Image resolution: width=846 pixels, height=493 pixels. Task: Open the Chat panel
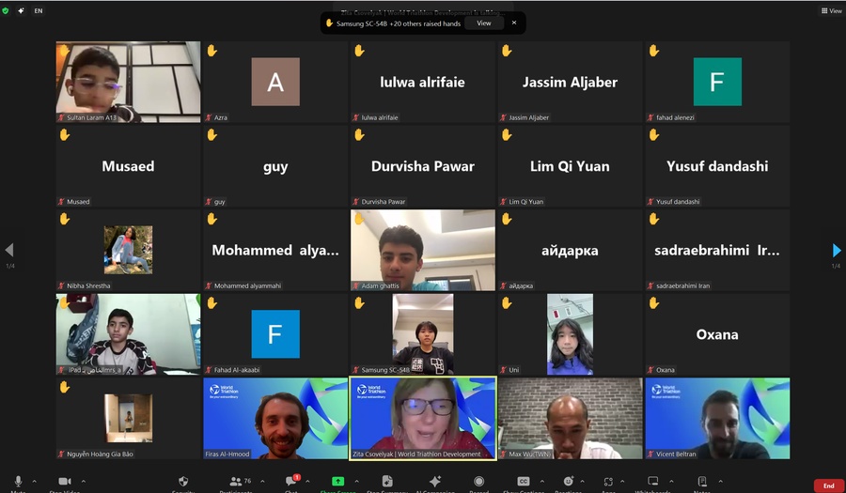click(291, 481)
